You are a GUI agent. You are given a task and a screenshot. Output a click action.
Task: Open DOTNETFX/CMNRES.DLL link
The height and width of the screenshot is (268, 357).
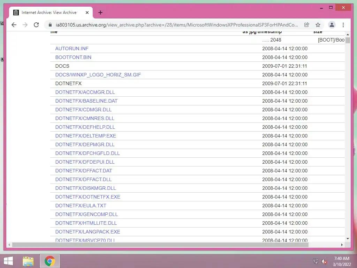coord(85,118)
